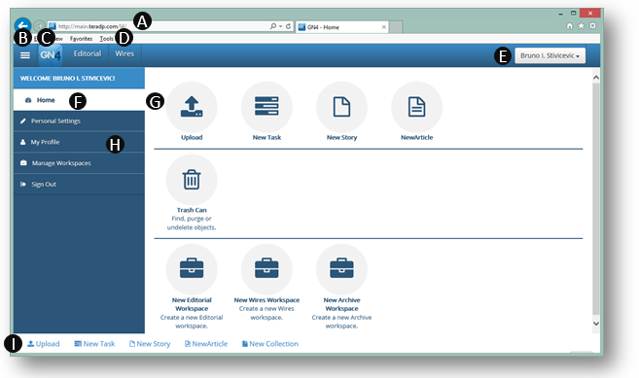Toggle the hamburger sidebar menu

point(25,55)
